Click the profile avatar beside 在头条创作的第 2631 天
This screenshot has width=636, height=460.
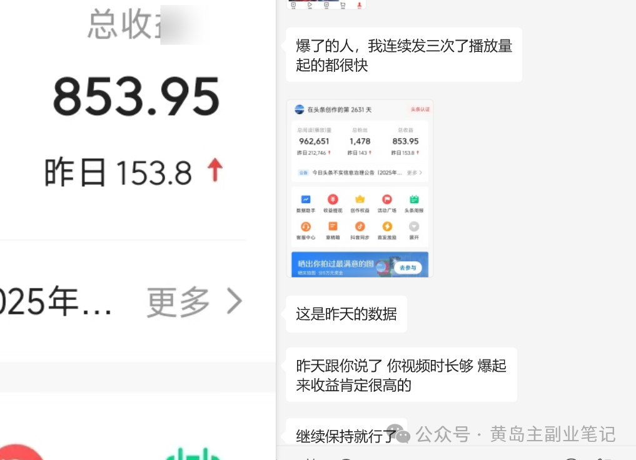[x=300, y=109]
